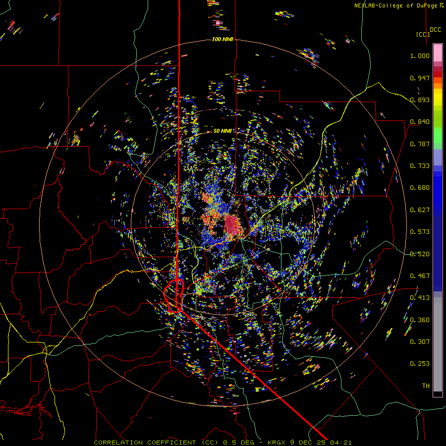Image resolution: width=446 pixels, height=446 pixels.
Task: Click the 100 NMI range ring label
Action: pyautogui.click(x=223, y=39)
